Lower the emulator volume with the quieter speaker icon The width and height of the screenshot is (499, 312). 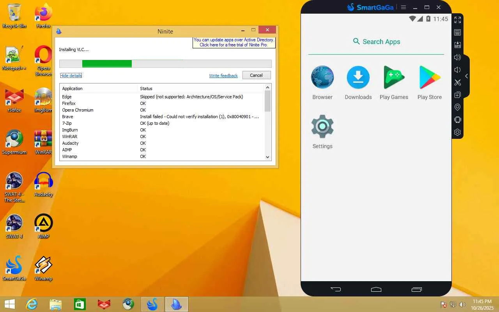pyautogui.click(x=458, y=70)
